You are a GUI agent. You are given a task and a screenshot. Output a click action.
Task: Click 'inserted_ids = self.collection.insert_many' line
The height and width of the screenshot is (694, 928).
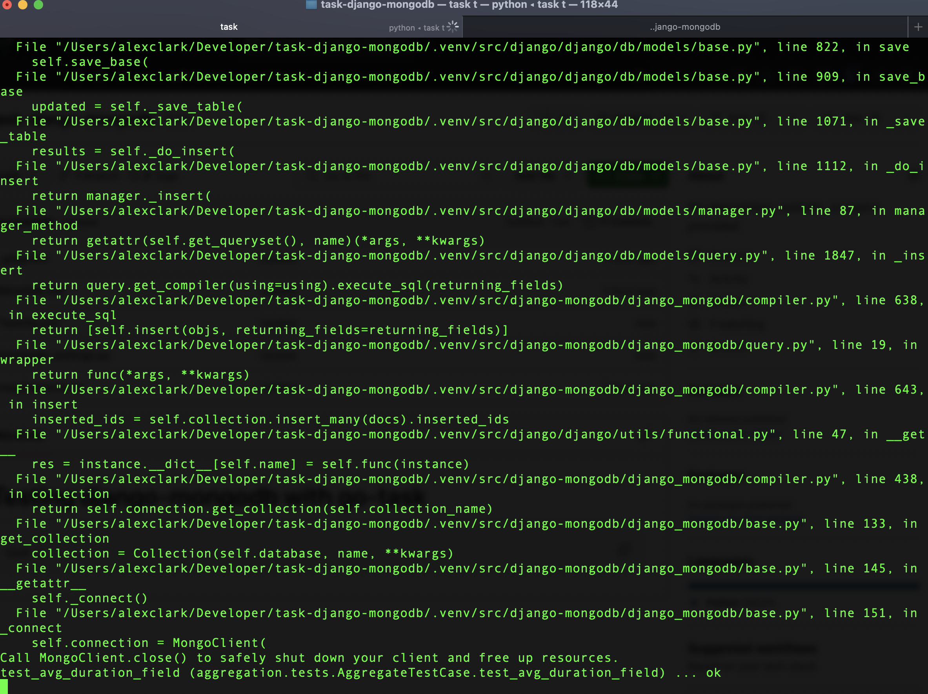270,419
